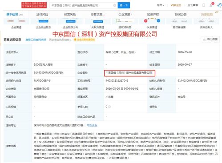The image size is (222, 163).
Task: Select registration authority 南山局
Action: 182,96
